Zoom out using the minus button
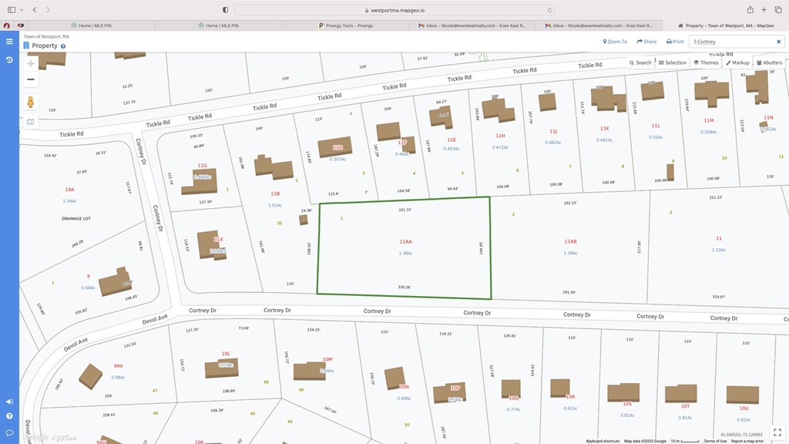 31,79
